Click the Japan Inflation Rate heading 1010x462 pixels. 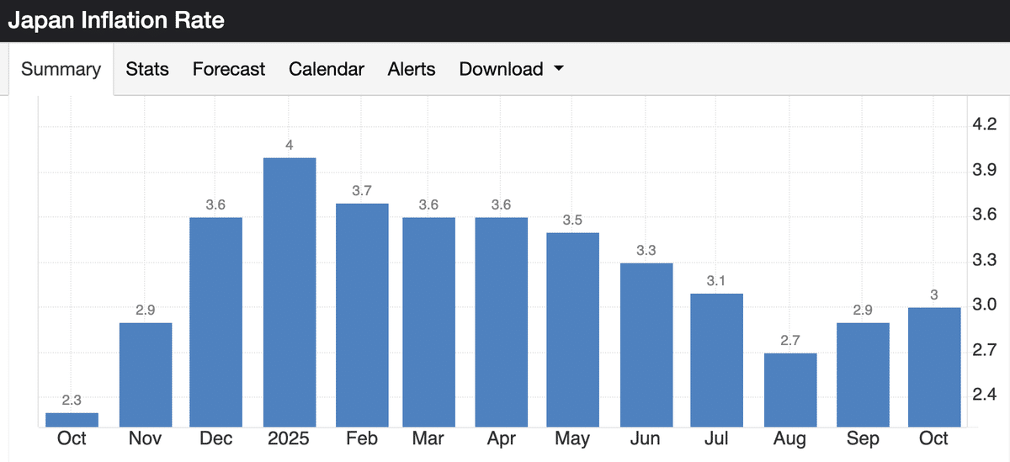(x=116, y=20)
